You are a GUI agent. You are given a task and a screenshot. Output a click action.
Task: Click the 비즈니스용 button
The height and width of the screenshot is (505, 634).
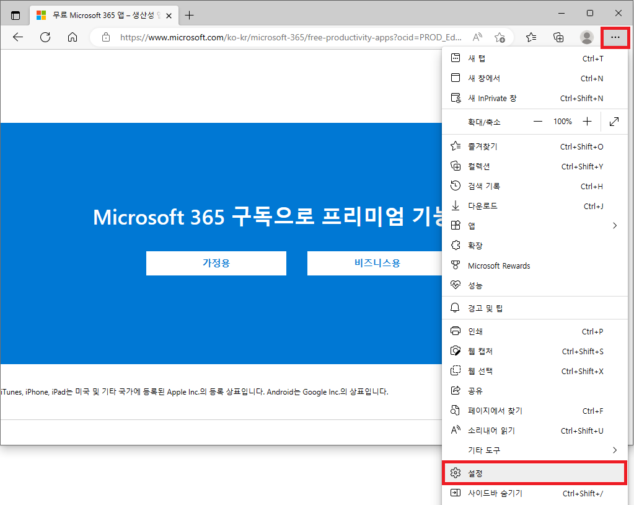374,264
